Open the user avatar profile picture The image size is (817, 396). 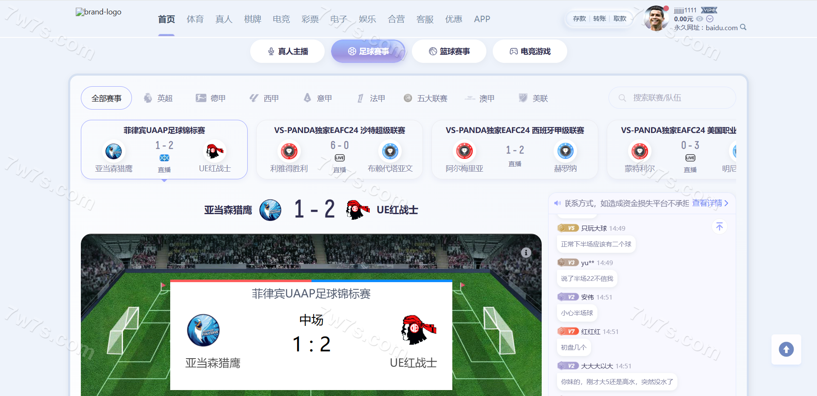[656, 18]
